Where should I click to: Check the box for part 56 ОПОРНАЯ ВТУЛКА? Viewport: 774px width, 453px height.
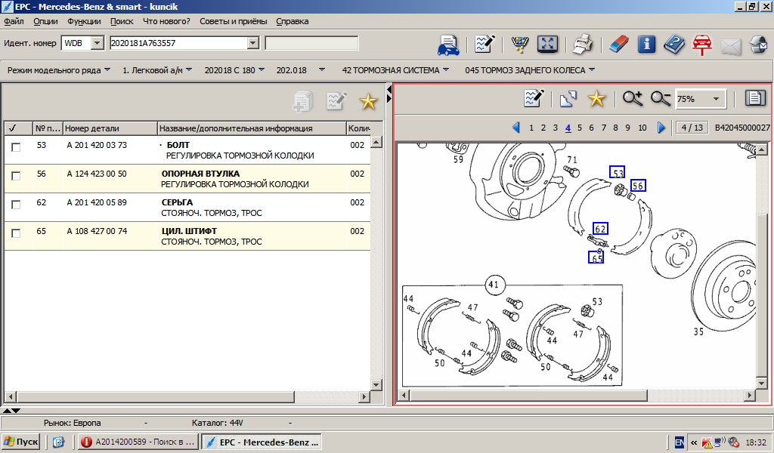click(17, 176)
